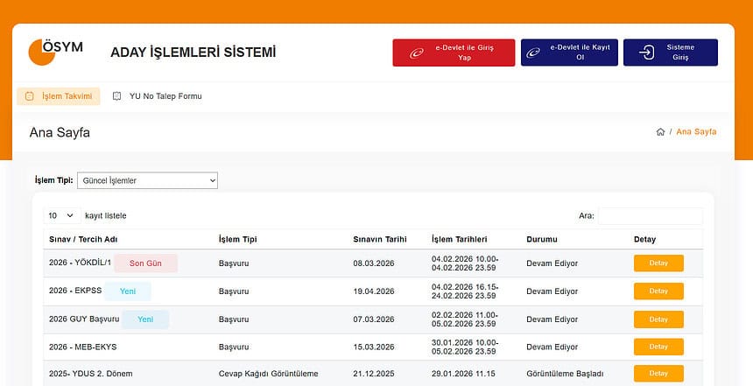Click the Ana Sayfa breadcrumb link
753x386 pixels.
tap(696, 132)
